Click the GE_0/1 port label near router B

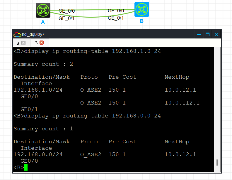click(116, 18)
